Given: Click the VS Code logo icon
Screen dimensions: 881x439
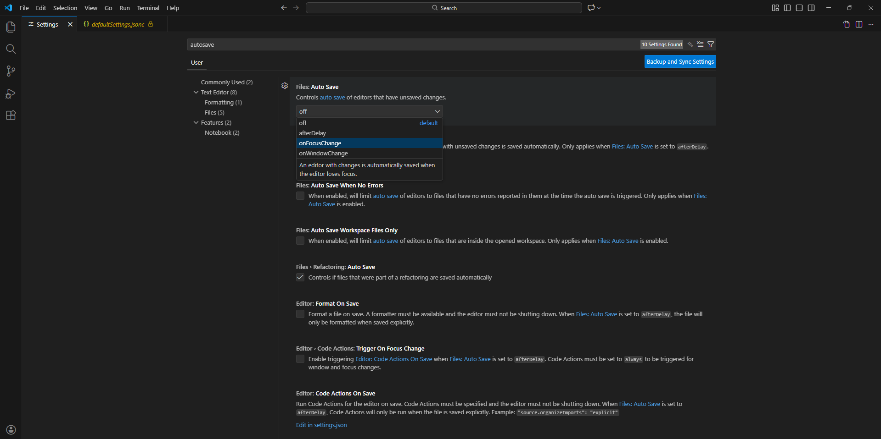Looking at the screenshot, I should [x=8, y=8].
